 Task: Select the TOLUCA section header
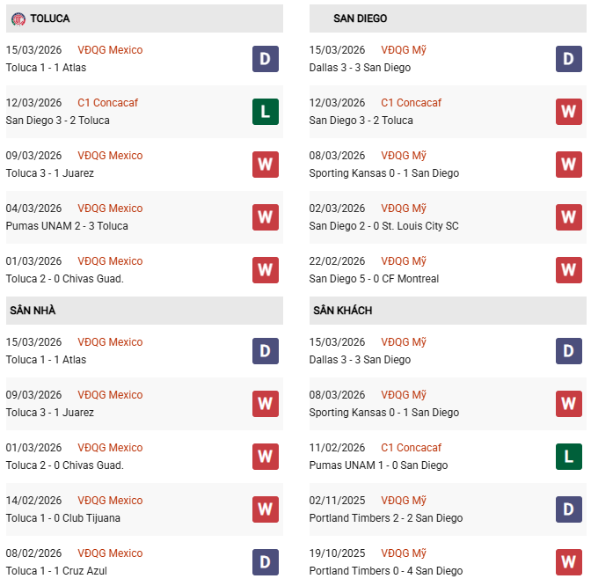(x=50, y=18)
